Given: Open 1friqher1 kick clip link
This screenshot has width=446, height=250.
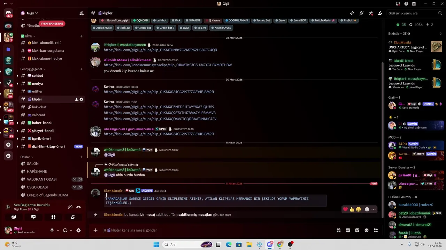Looking at the screenshot, I should tap(160, 50).
